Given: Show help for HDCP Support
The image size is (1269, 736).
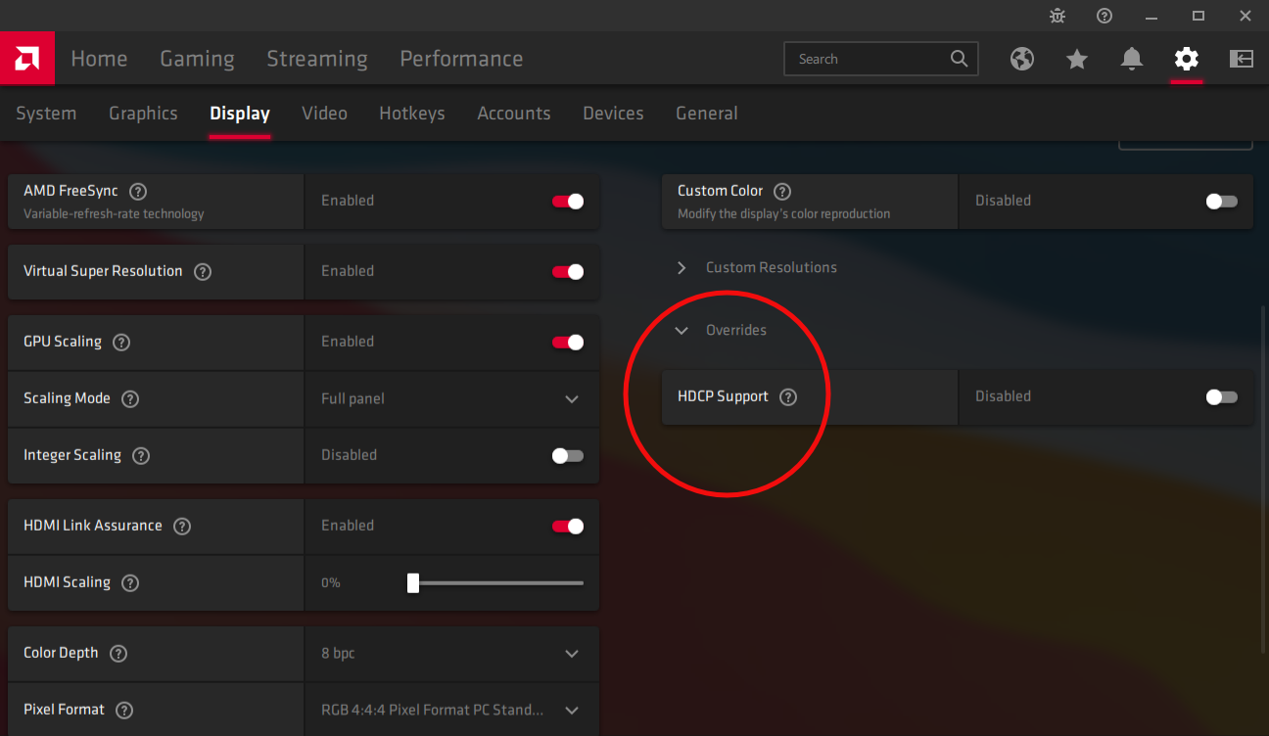Looking at the screenshot, I should pos(788,397).
